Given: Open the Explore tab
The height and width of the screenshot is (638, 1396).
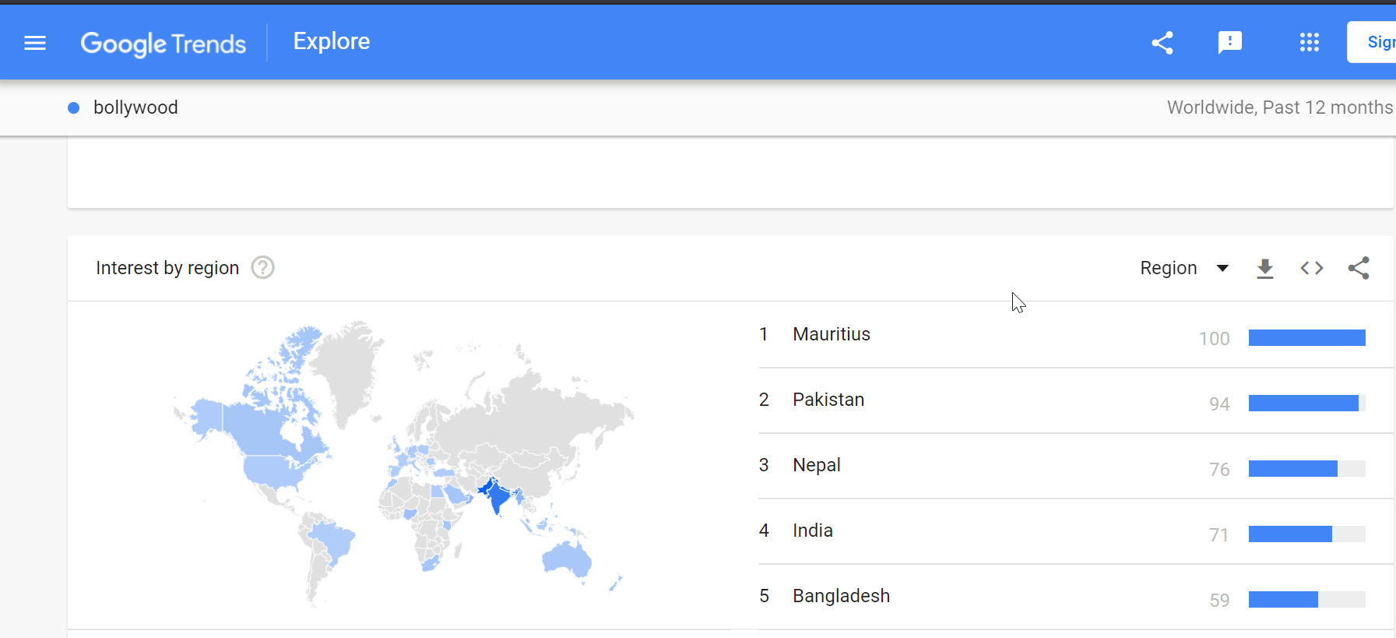Looking at the screenshot, I should 332,41.
